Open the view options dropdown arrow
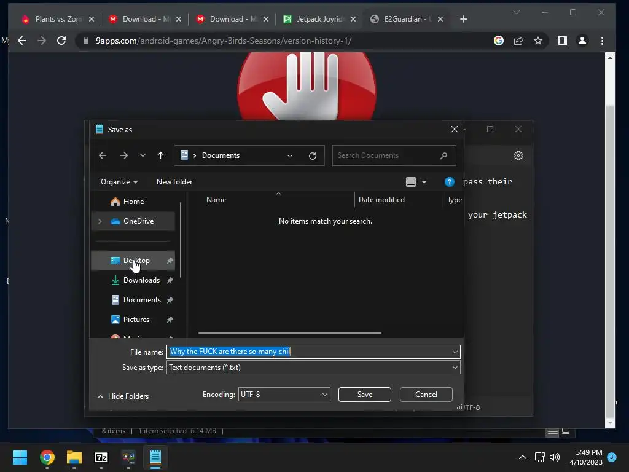629x472 pixels. pyautogui.click(x=424, y=182)
